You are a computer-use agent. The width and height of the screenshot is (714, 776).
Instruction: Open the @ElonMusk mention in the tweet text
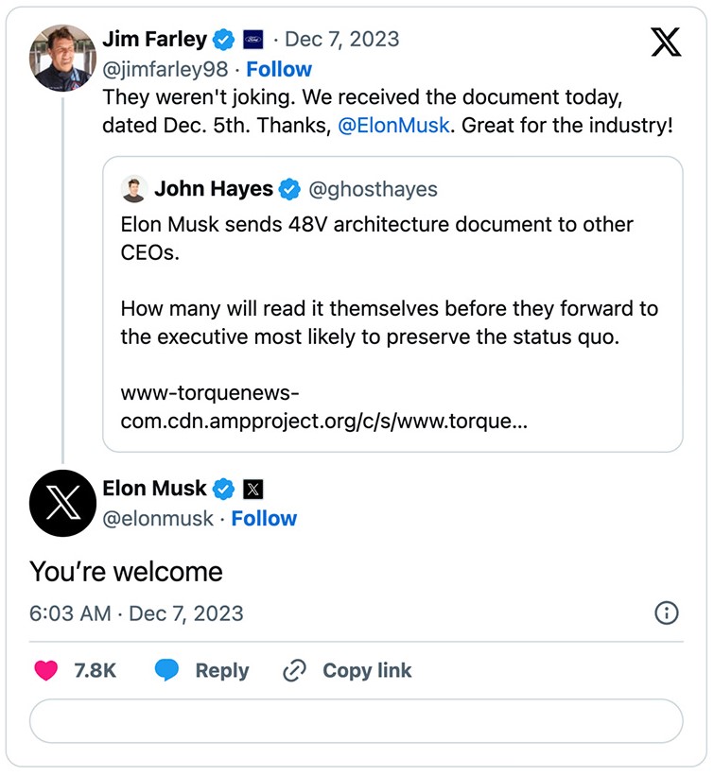(x=394, y=125)
